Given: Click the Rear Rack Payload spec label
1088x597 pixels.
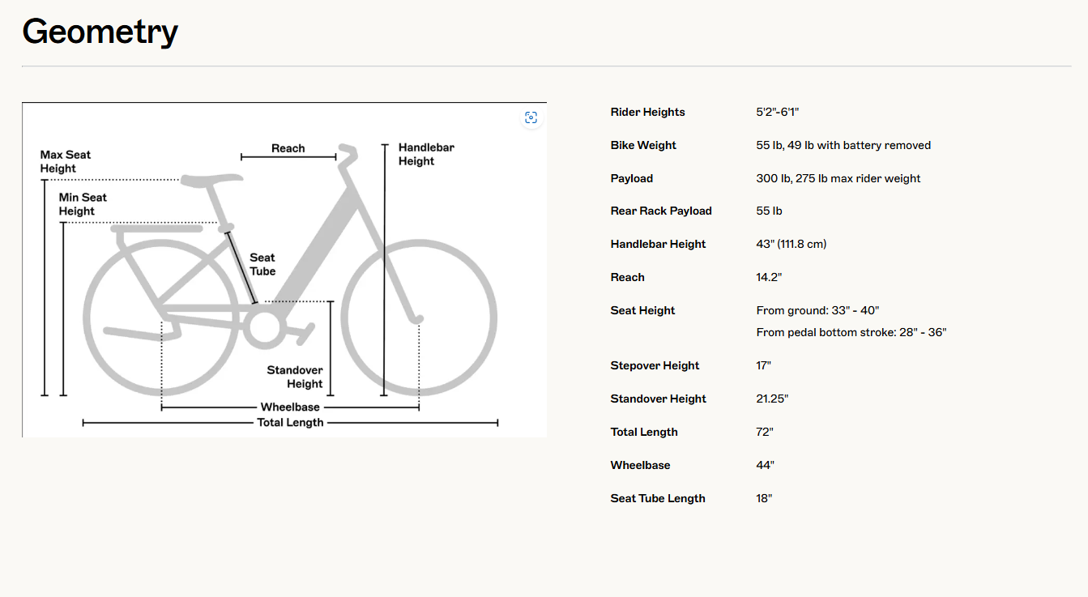Looking at the screenshot, I should pyautogui.click(x=661, y=211).
